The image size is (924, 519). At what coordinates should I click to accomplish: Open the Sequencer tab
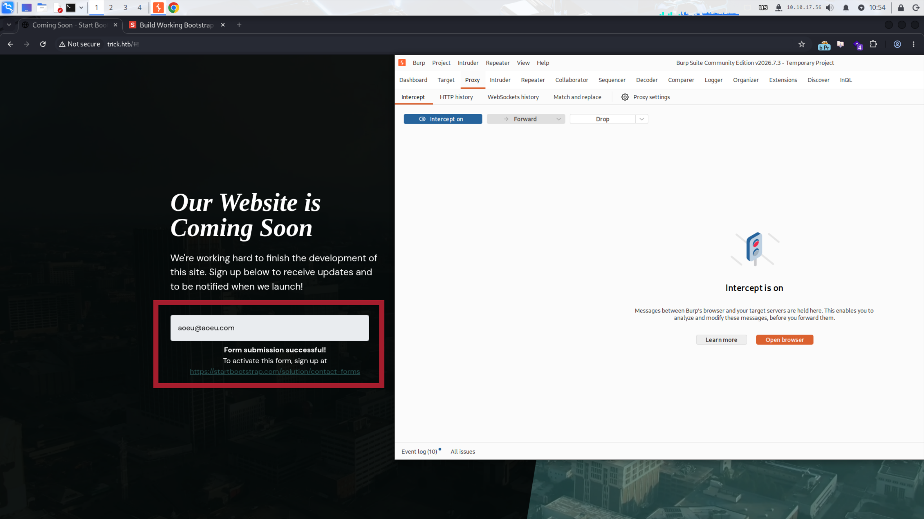click(x=612, y=80)
